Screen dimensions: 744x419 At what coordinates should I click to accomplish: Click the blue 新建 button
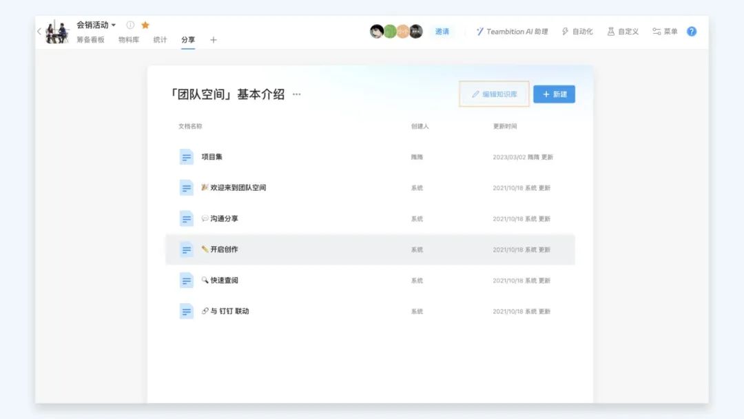(554, 94)
